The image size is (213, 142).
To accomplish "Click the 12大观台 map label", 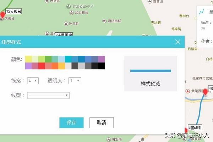I will [x=14, y=11].
